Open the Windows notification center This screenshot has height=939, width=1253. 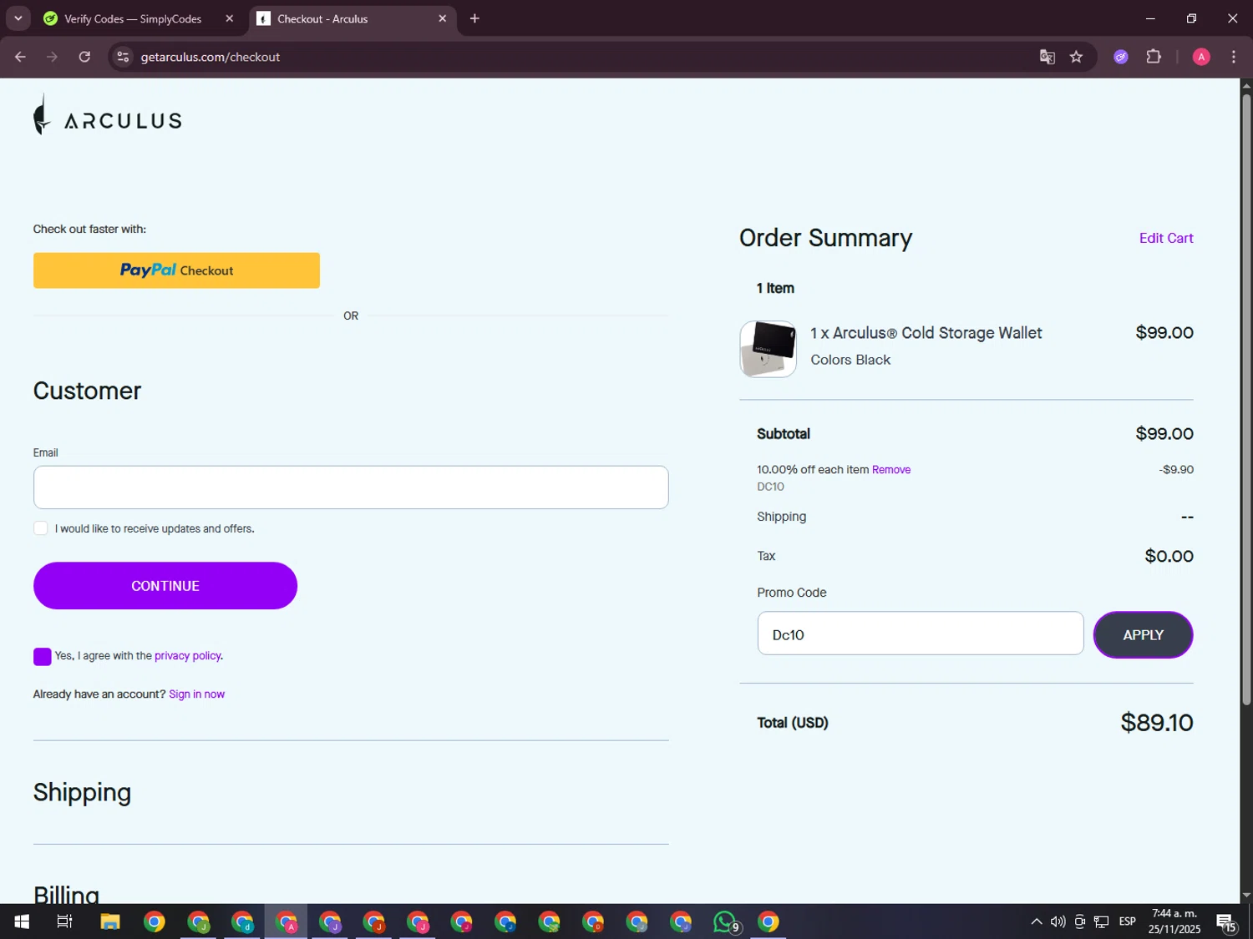(x=1227, y=921)
